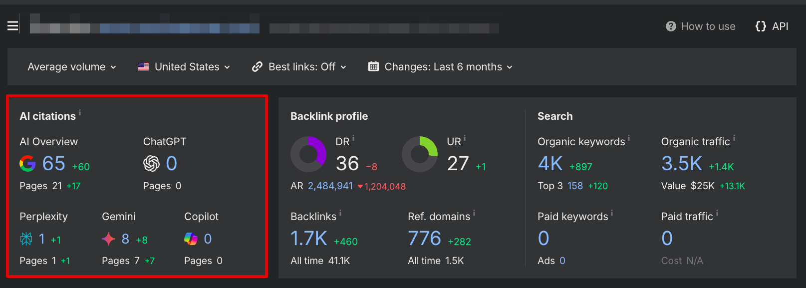Click AI citations info icon
806x288 pixels.
point(80,112)
